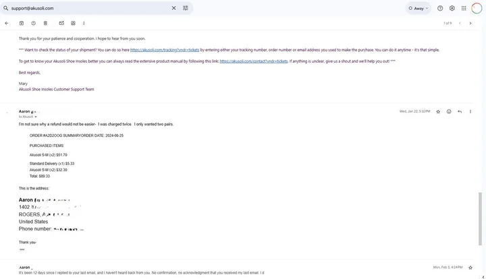
Task: Open Gmail settings gear
Action: [x=452, y=8]
